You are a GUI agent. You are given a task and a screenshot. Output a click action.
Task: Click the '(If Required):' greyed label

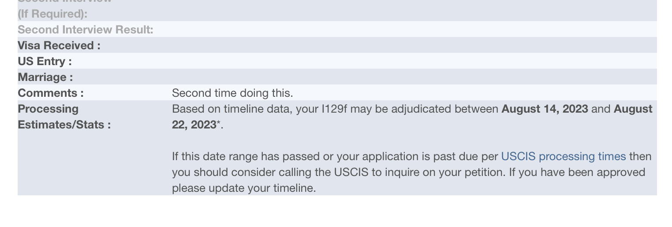click(x=52, y=14)
